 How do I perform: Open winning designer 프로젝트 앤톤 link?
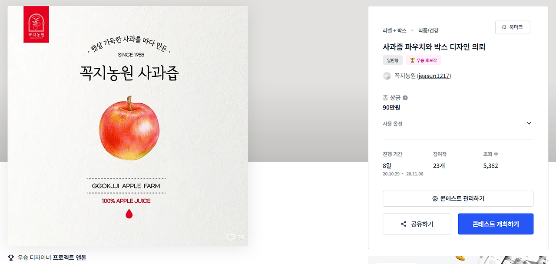[69, 257]
